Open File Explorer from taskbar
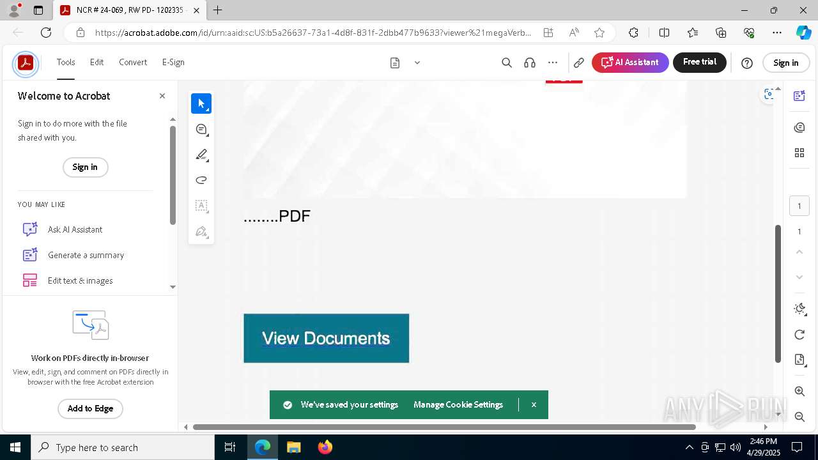This screenshot has width=818, height=460. click(294, 447)
